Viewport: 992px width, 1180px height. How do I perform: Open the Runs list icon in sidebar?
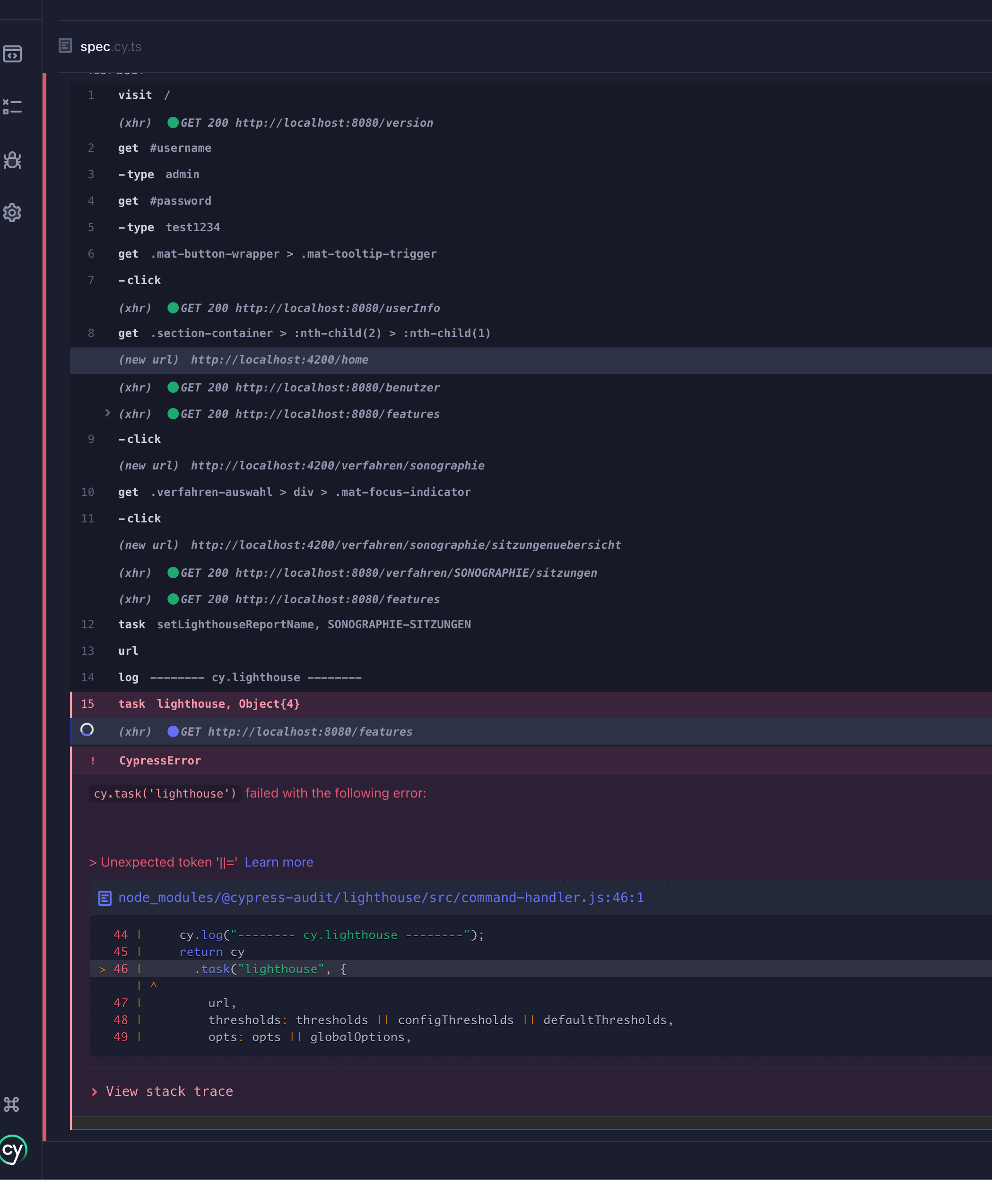[x=12, y=107]
